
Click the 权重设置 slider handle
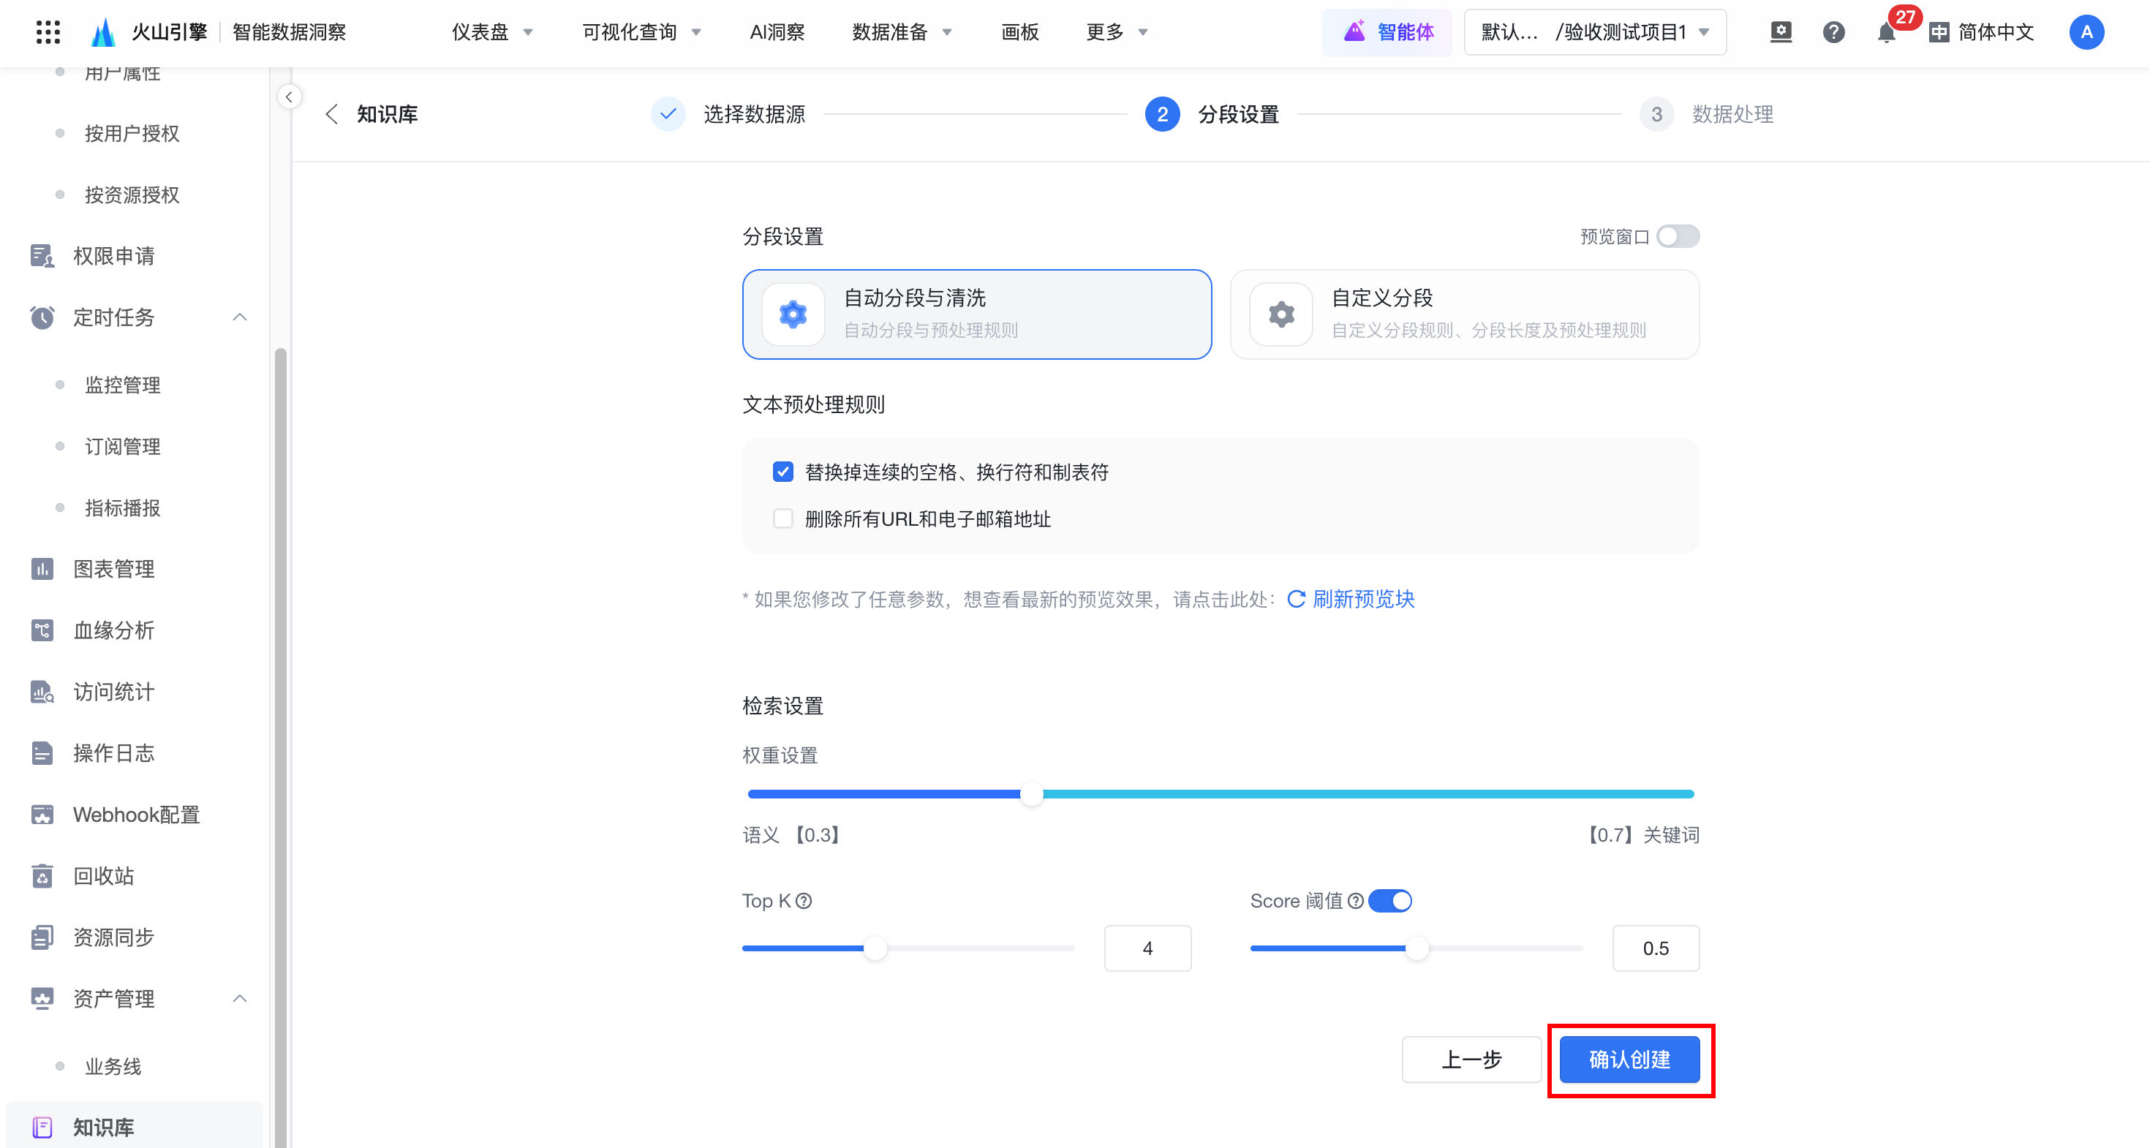pyautogui.click(x=1032, y=794)
